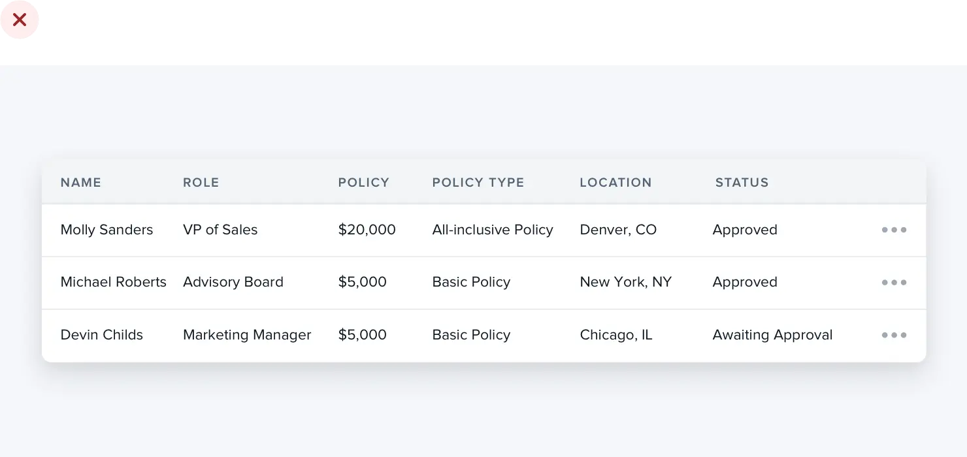
Task: Open more options for Molly Sanders
Action: pos(894,230)
